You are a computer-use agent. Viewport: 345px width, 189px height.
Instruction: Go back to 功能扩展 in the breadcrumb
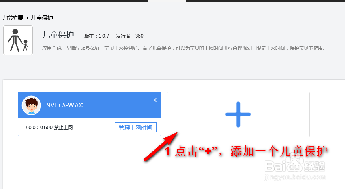point(12,18)
